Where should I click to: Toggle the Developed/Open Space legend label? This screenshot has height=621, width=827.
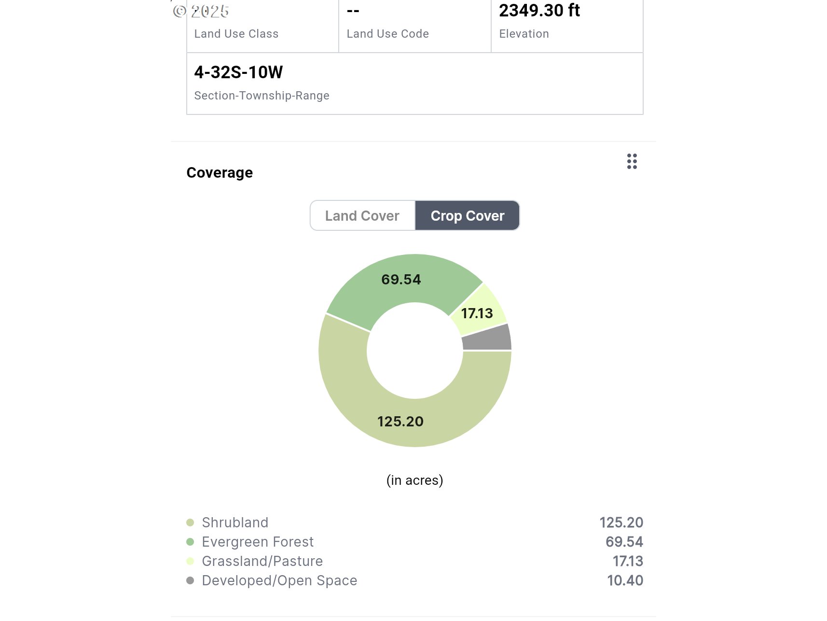279,580
